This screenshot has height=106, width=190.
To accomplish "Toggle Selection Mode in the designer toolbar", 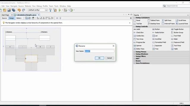I will (x=26, y=18).
